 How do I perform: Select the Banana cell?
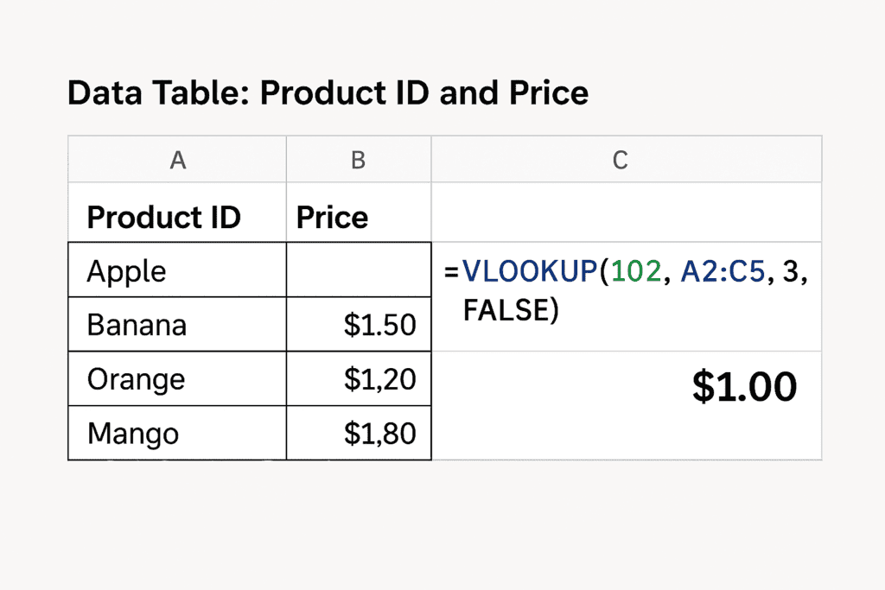coord(177,325)
